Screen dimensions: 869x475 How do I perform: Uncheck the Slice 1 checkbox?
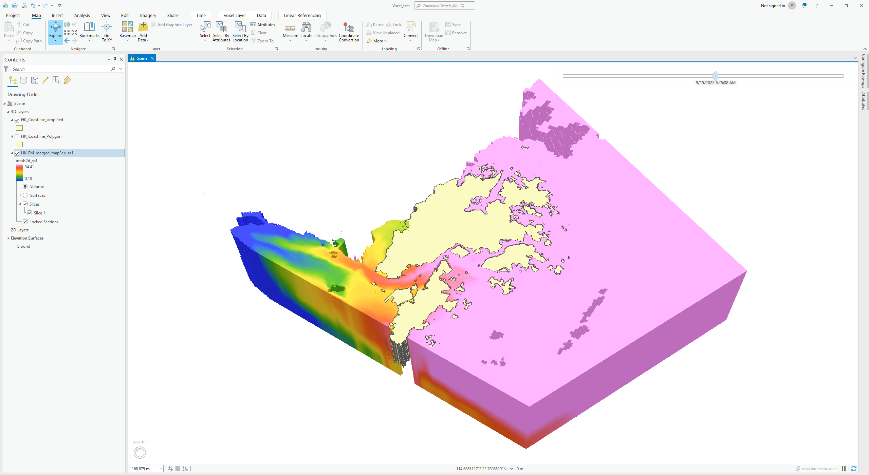tap(30, 213)
